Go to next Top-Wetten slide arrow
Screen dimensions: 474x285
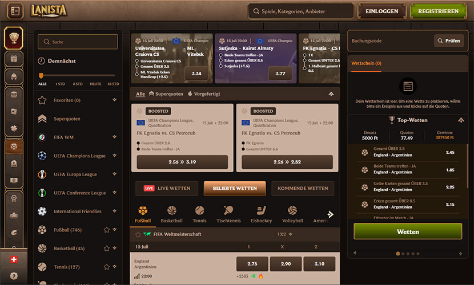460,254
